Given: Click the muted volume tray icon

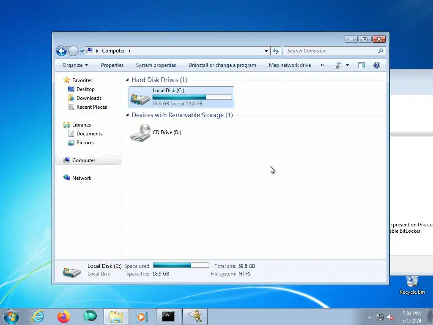Looking at the screenshot, I should click(x=390, y=317).
